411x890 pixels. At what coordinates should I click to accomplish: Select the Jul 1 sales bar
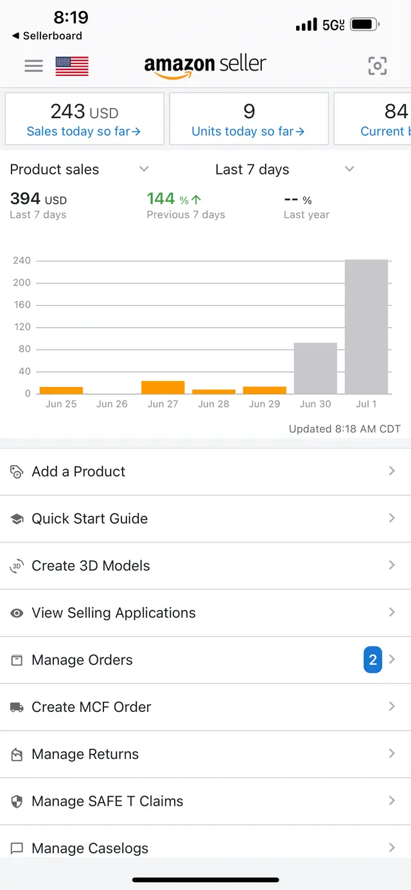coord(366,326)
